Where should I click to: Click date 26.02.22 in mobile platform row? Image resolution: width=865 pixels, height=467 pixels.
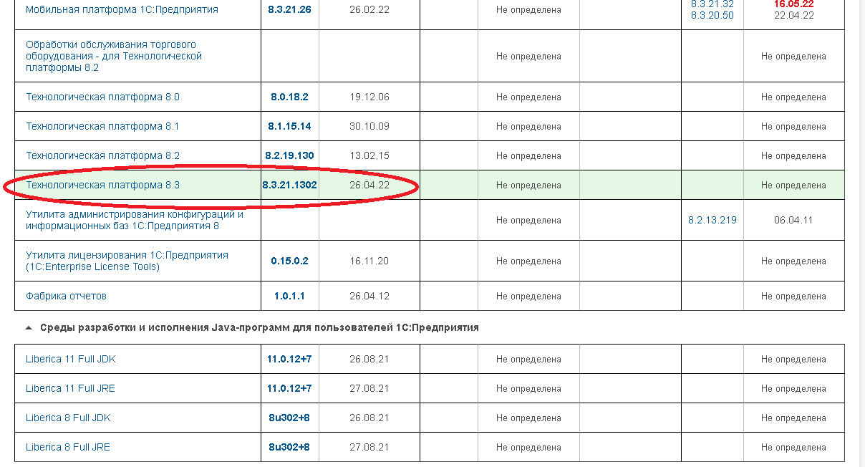pyautogui.click(x=369, y=10)
